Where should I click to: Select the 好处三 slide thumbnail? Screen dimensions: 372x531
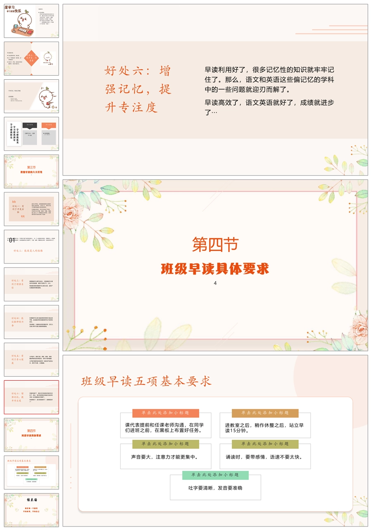(x=31, y=284)
